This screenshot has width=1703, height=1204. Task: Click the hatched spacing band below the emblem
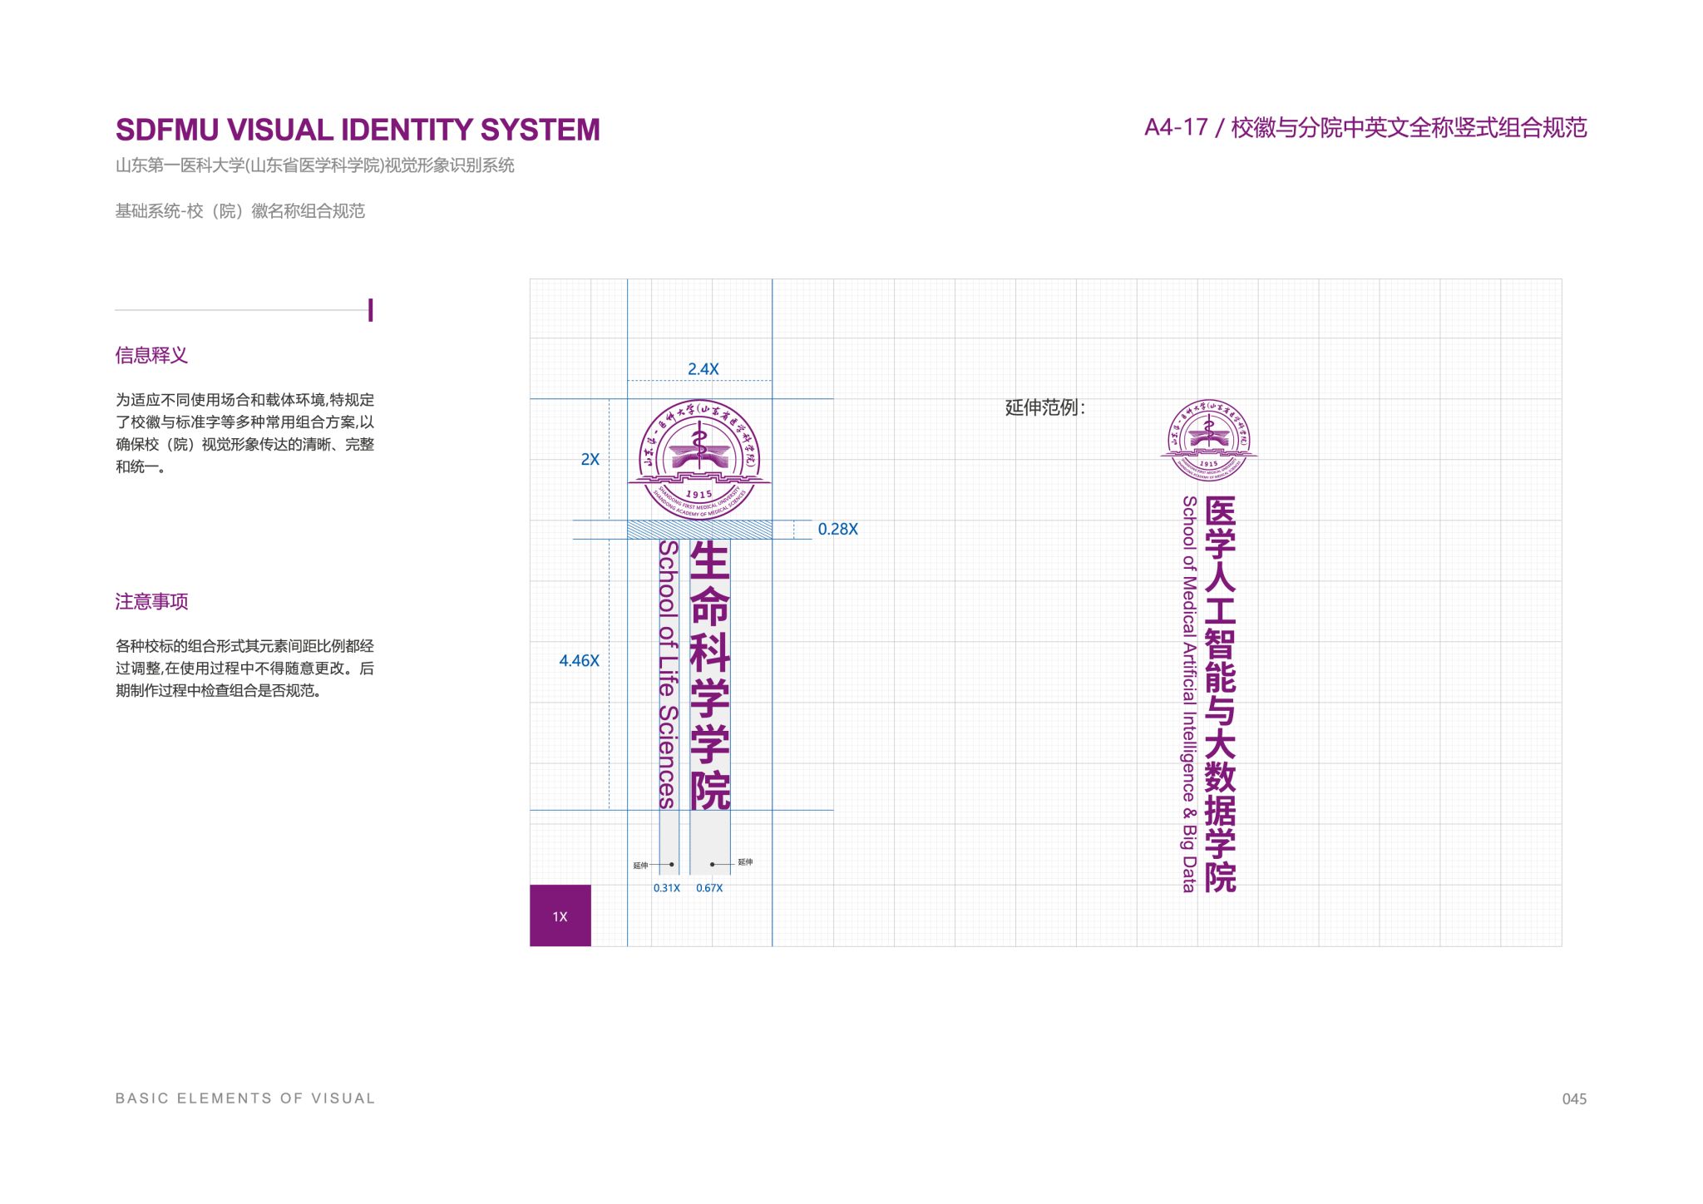699,530
